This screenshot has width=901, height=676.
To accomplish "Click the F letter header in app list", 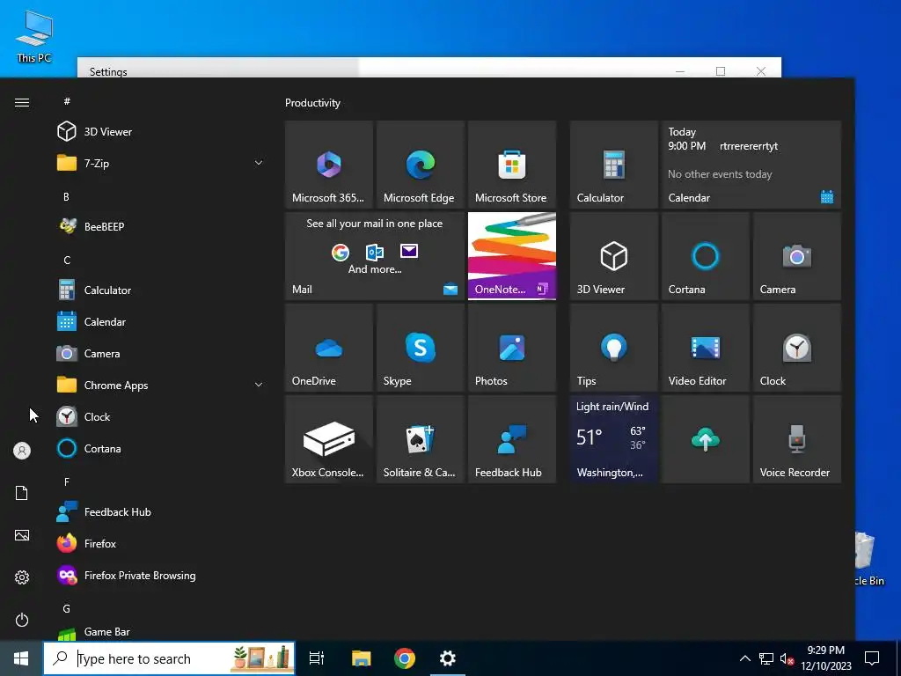I will 67,481.
